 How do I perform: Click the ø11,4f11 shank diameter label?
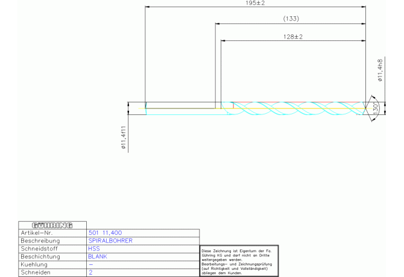click(123, 137)
